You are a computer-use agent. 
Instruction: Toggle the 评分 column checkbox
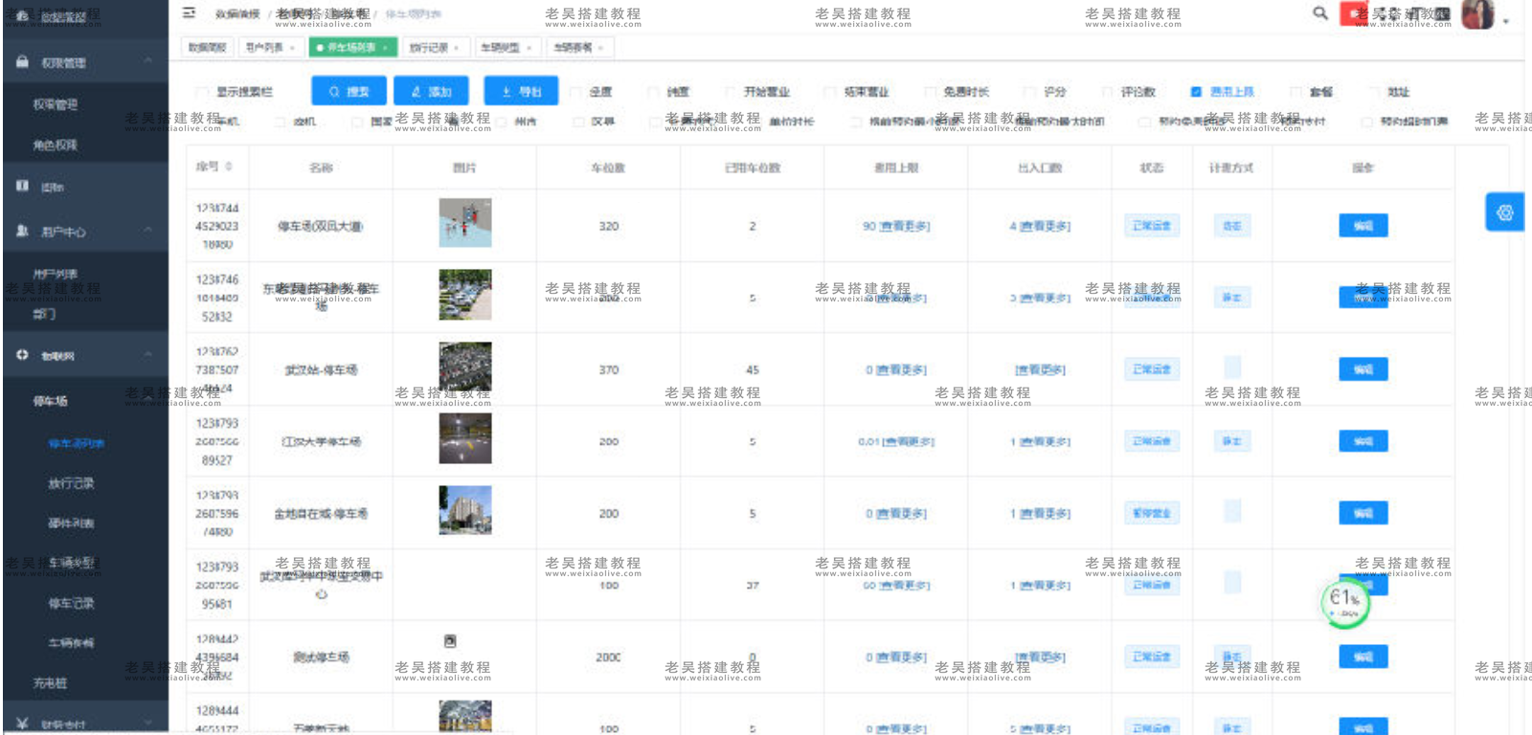(1030, 92)
